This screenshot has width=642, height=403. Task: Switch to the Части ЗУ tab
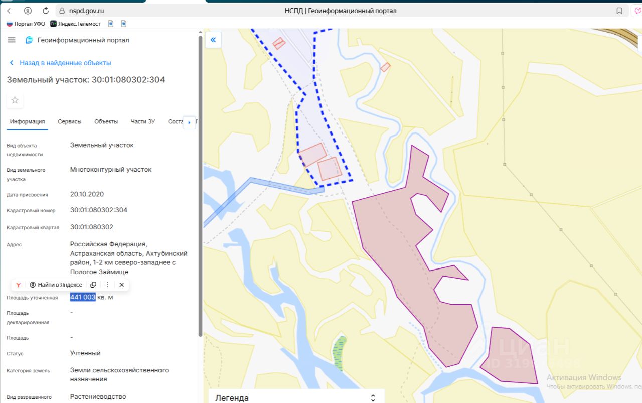[x=143, y=121]
